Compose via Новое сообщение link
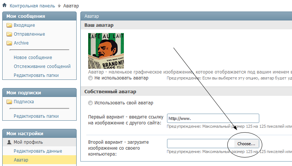Image resolution: width=292 pixels, height=166 pixels. click(33, 58)
